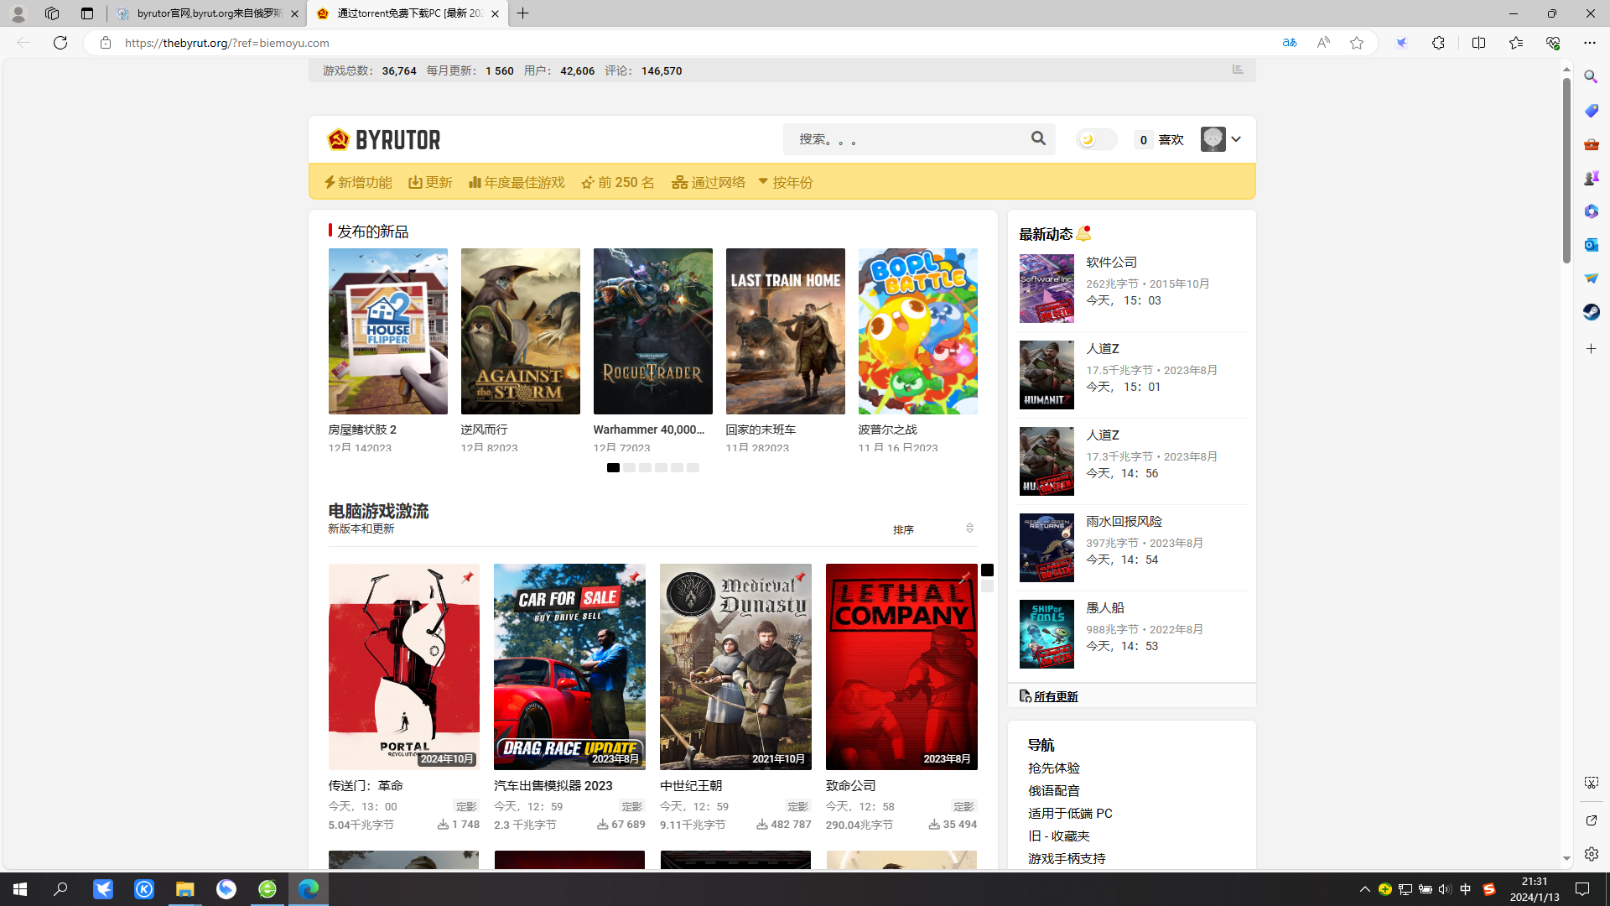Open the 游戏手柄支持 navigation link
The width and height of the screenshot is (1610, 906).
(1067, 859)
